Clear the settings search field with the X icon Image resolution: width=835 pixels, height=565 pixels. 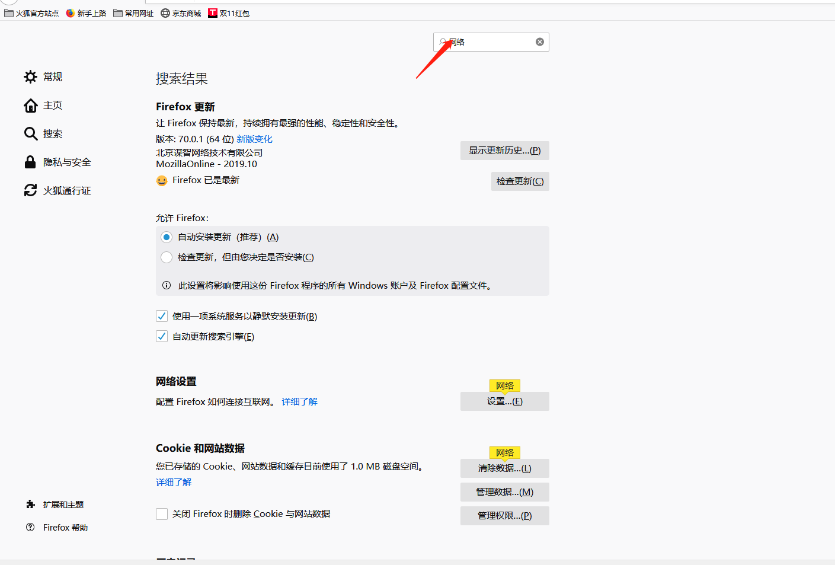pyautogui.click(x=540, y=42)
